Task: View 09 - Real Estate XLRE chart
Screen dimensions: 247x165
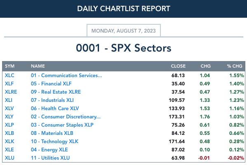Action: (x=56, y=92)
